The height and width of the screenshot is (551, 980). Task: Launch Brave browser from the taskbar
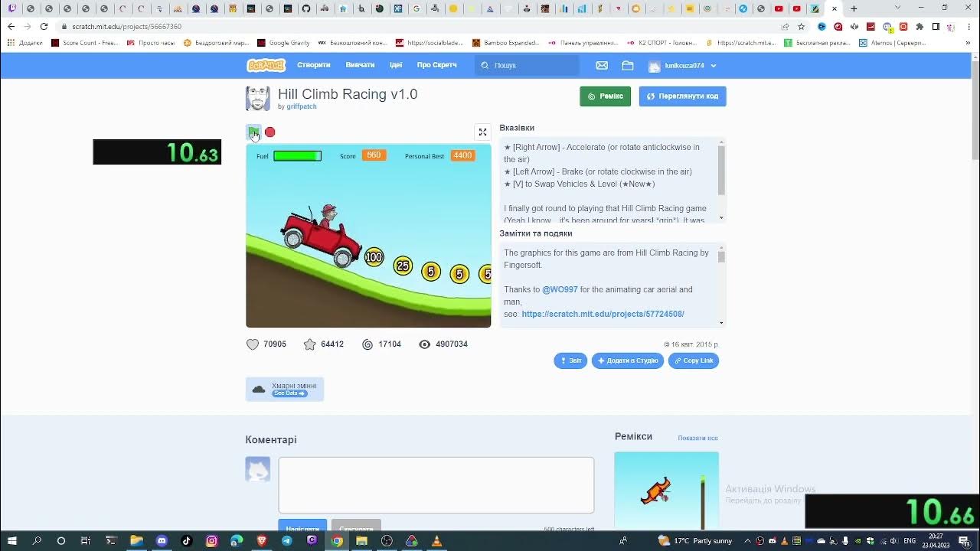262,541
